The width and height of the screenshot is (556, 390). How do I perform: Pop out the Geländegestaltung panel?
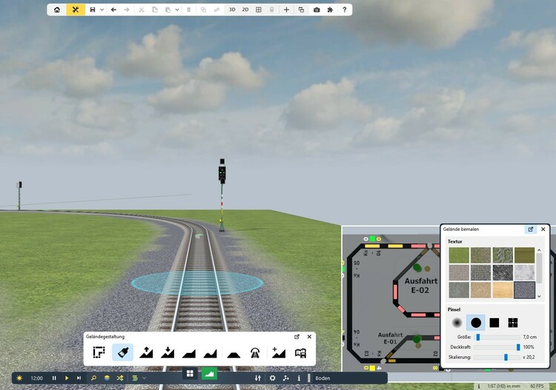click(x=297, y=337)
